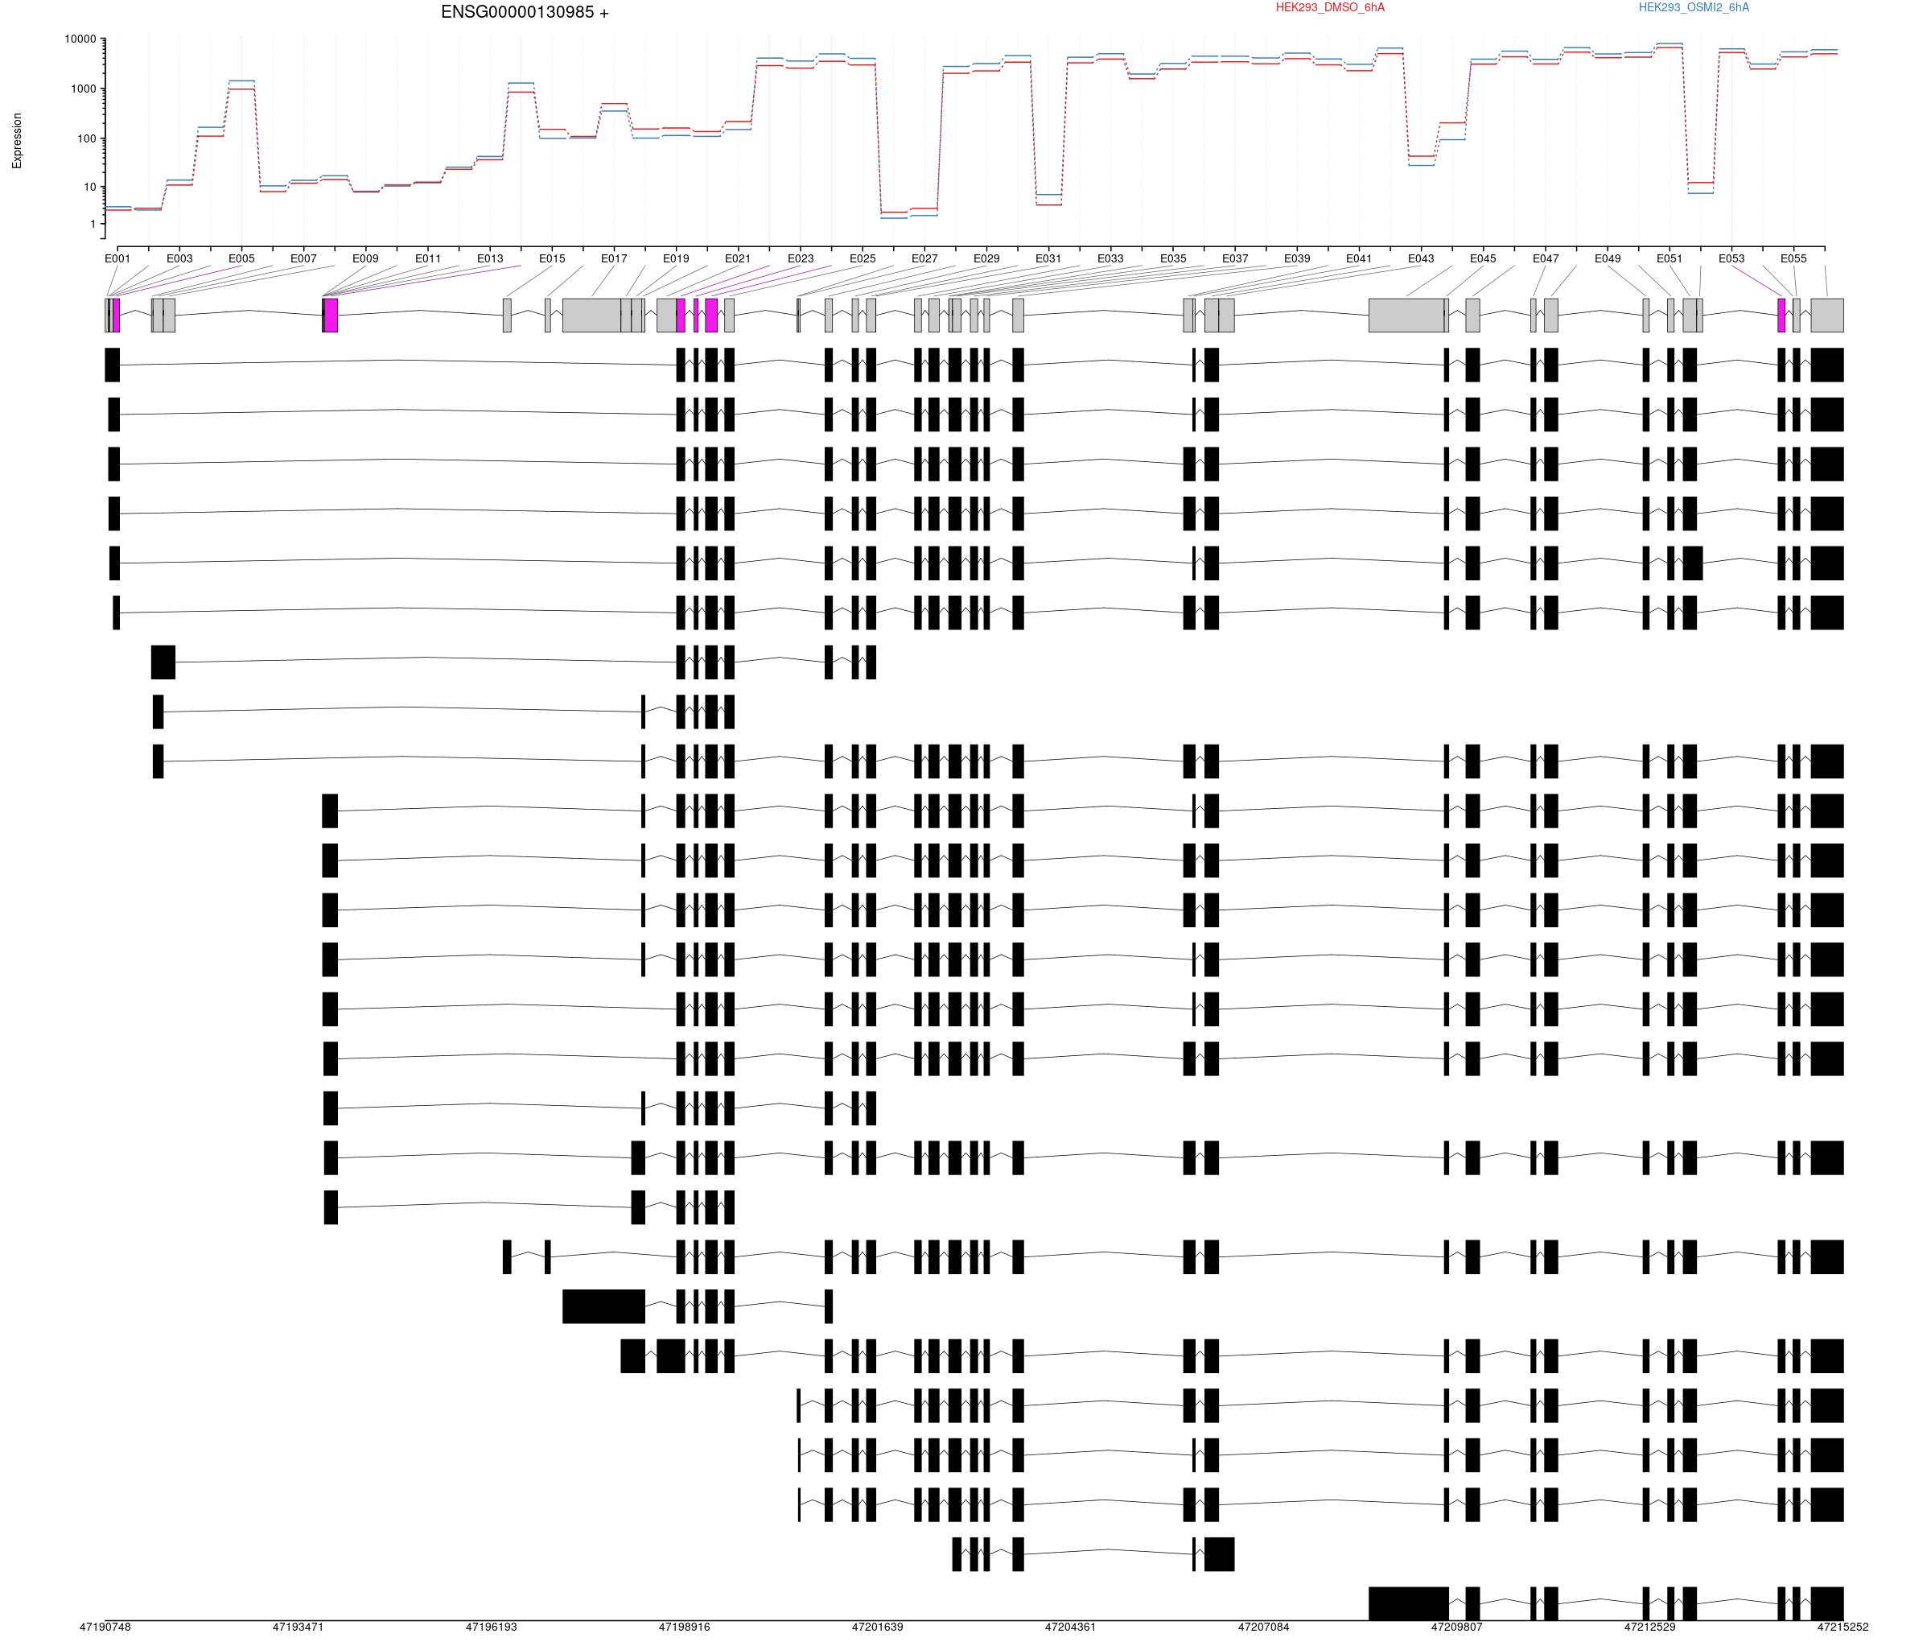Viewport: 1931px width, 1642px height.
Task: Click the 100 y-axis tick label
Action: [87, 138]
